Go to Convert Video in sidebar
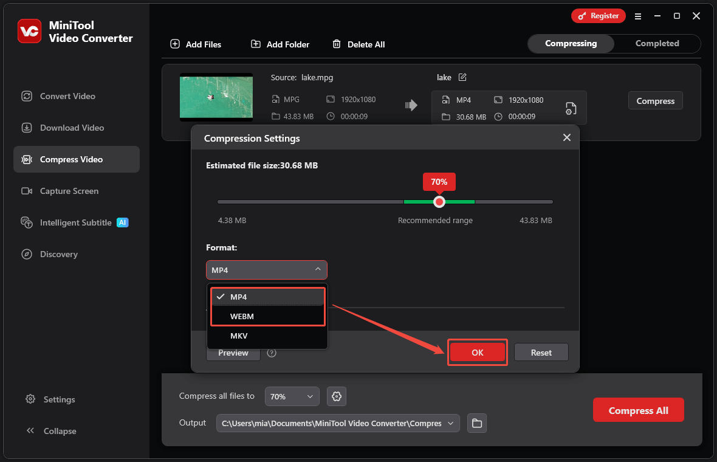The width and height of the screenshot is (717, 462). tap(67, 96)
